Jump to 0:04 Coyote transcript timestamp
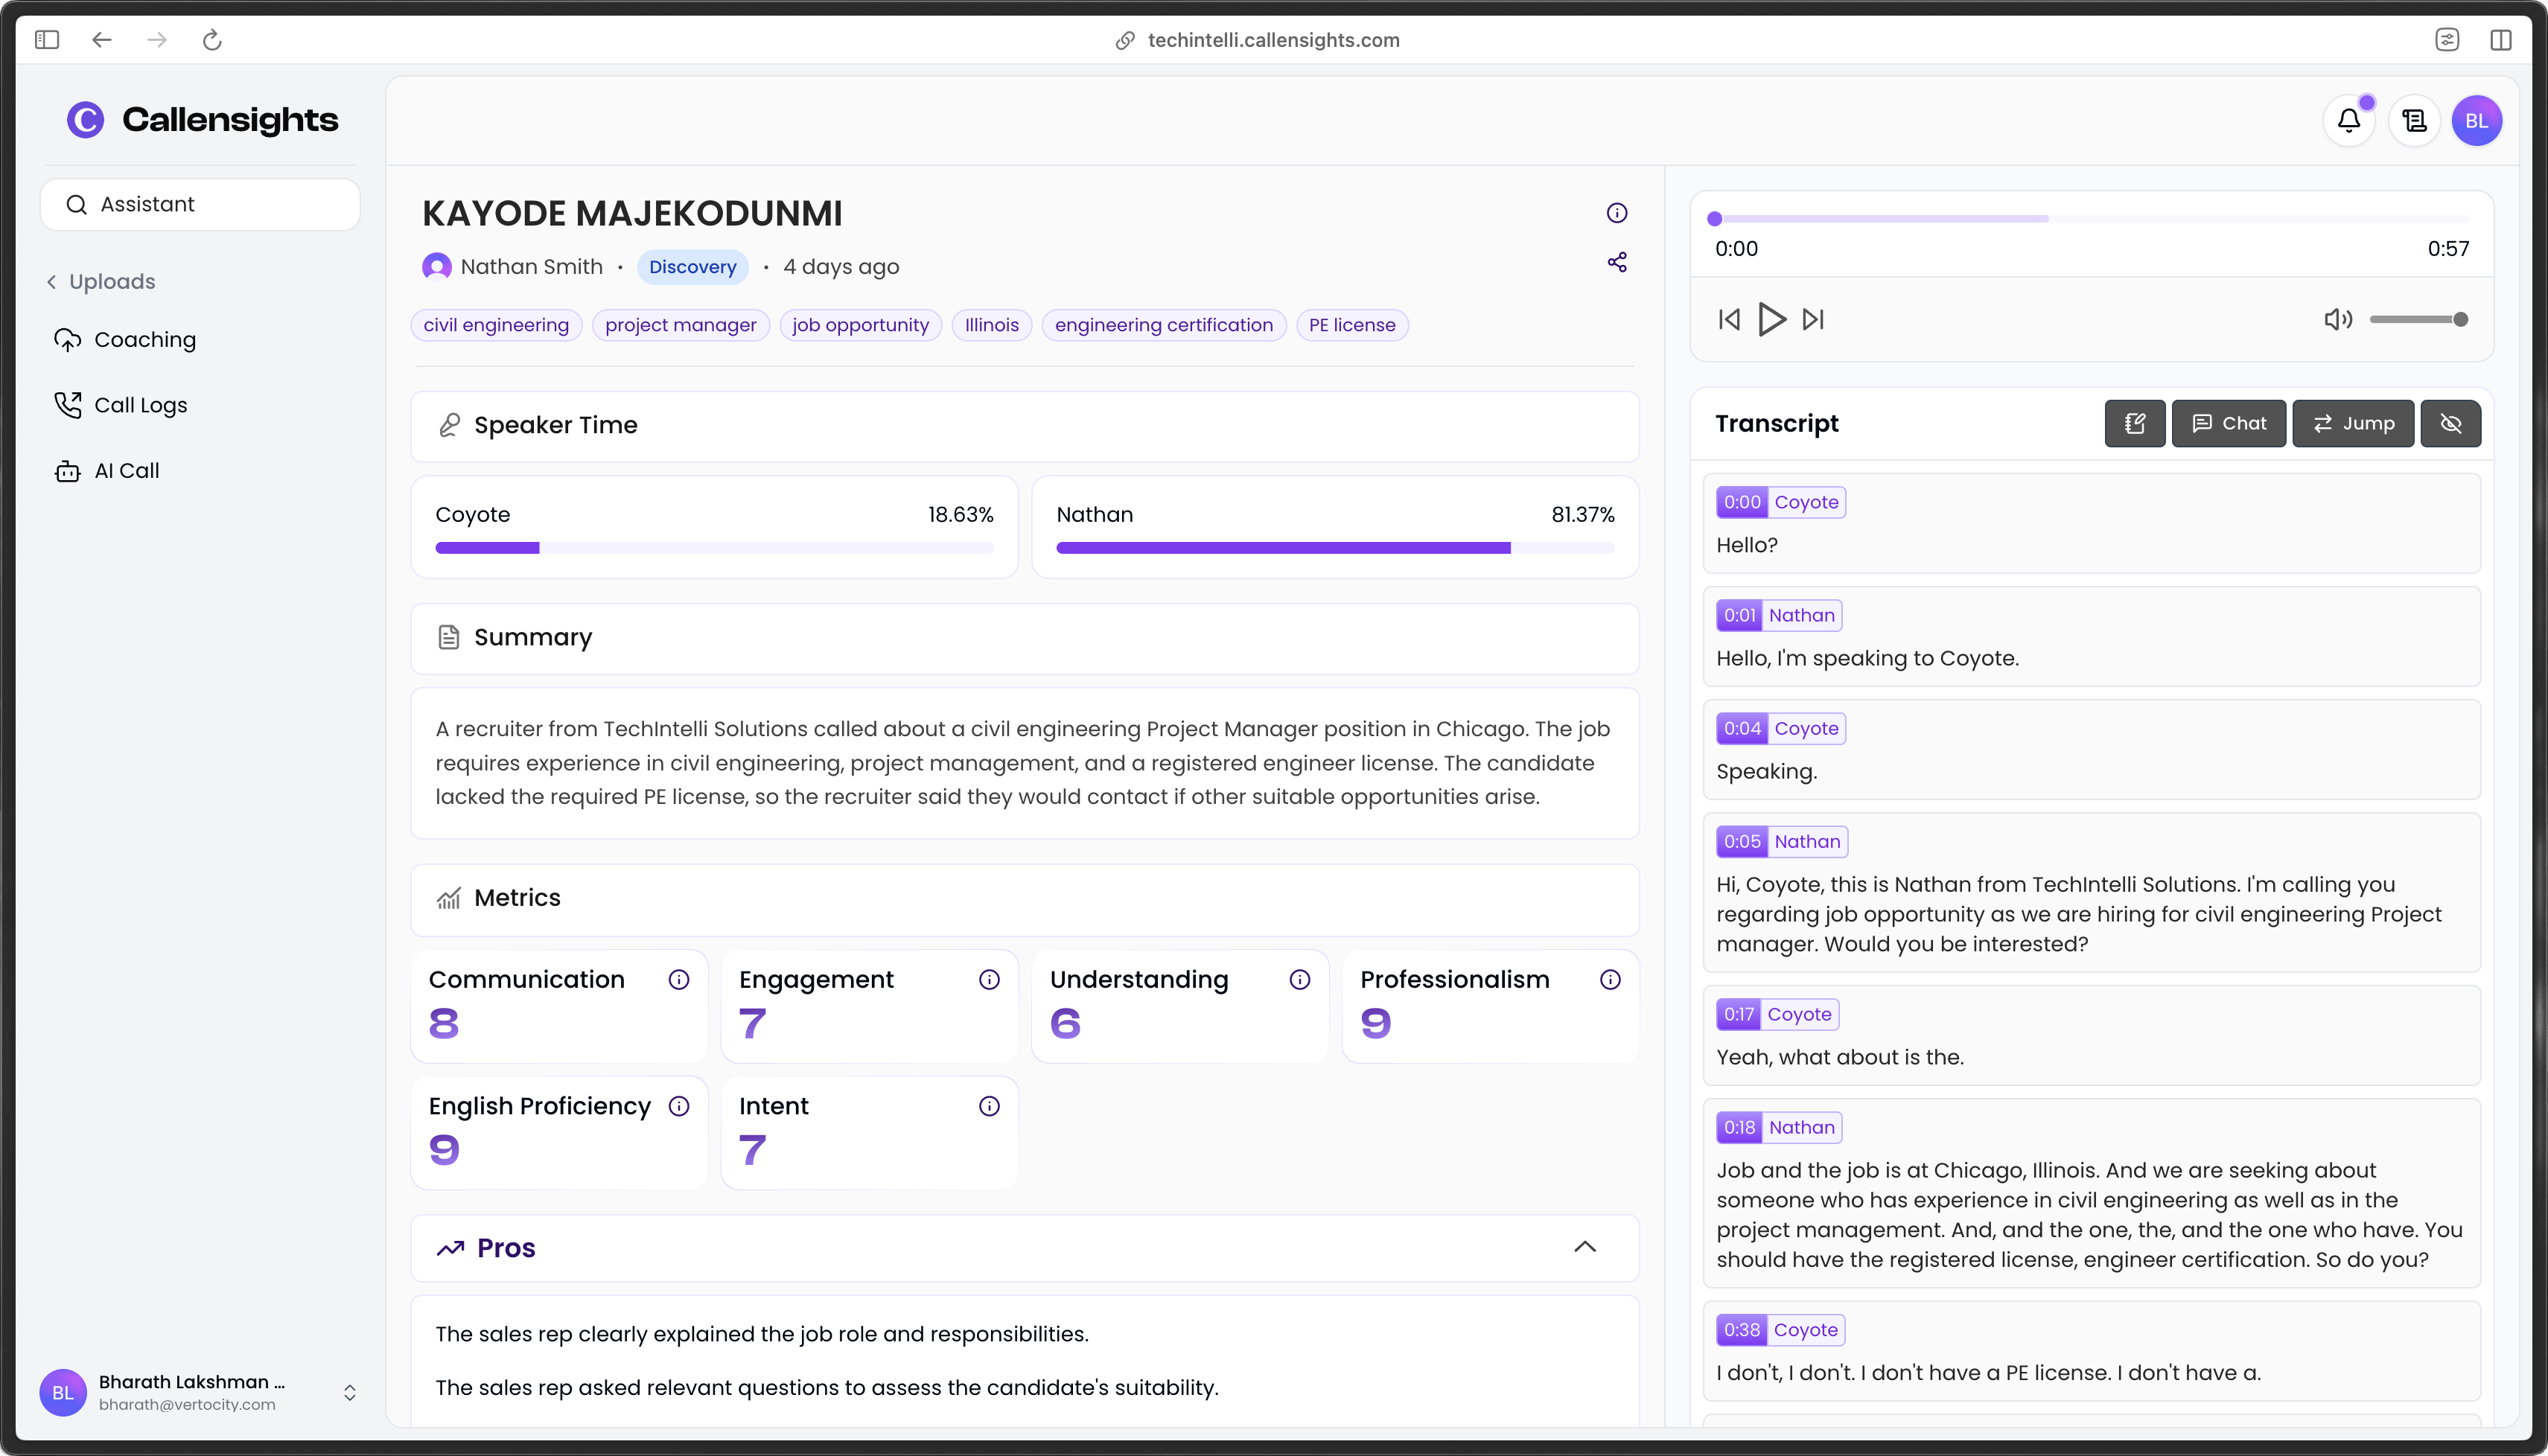Image resolution: width=2548 pixels, height=1456 pixels. pos(1742,728)
